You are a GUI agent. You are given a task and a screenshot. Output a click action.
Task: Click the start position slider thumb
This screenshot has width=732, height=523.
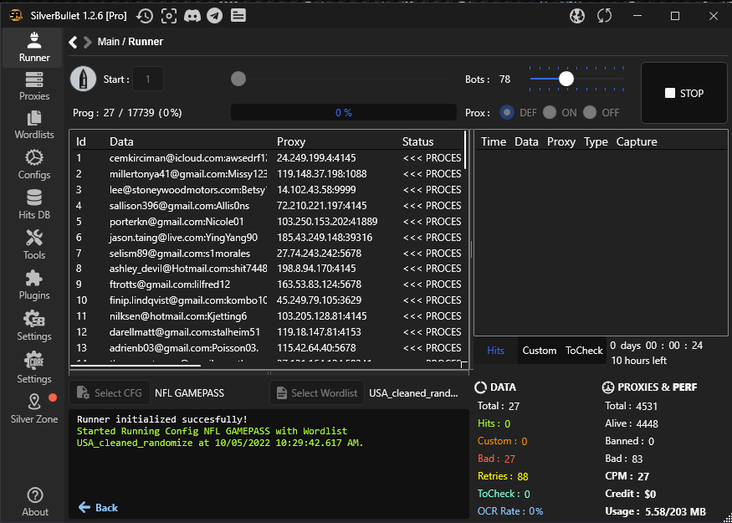click(x=238, y=79)
